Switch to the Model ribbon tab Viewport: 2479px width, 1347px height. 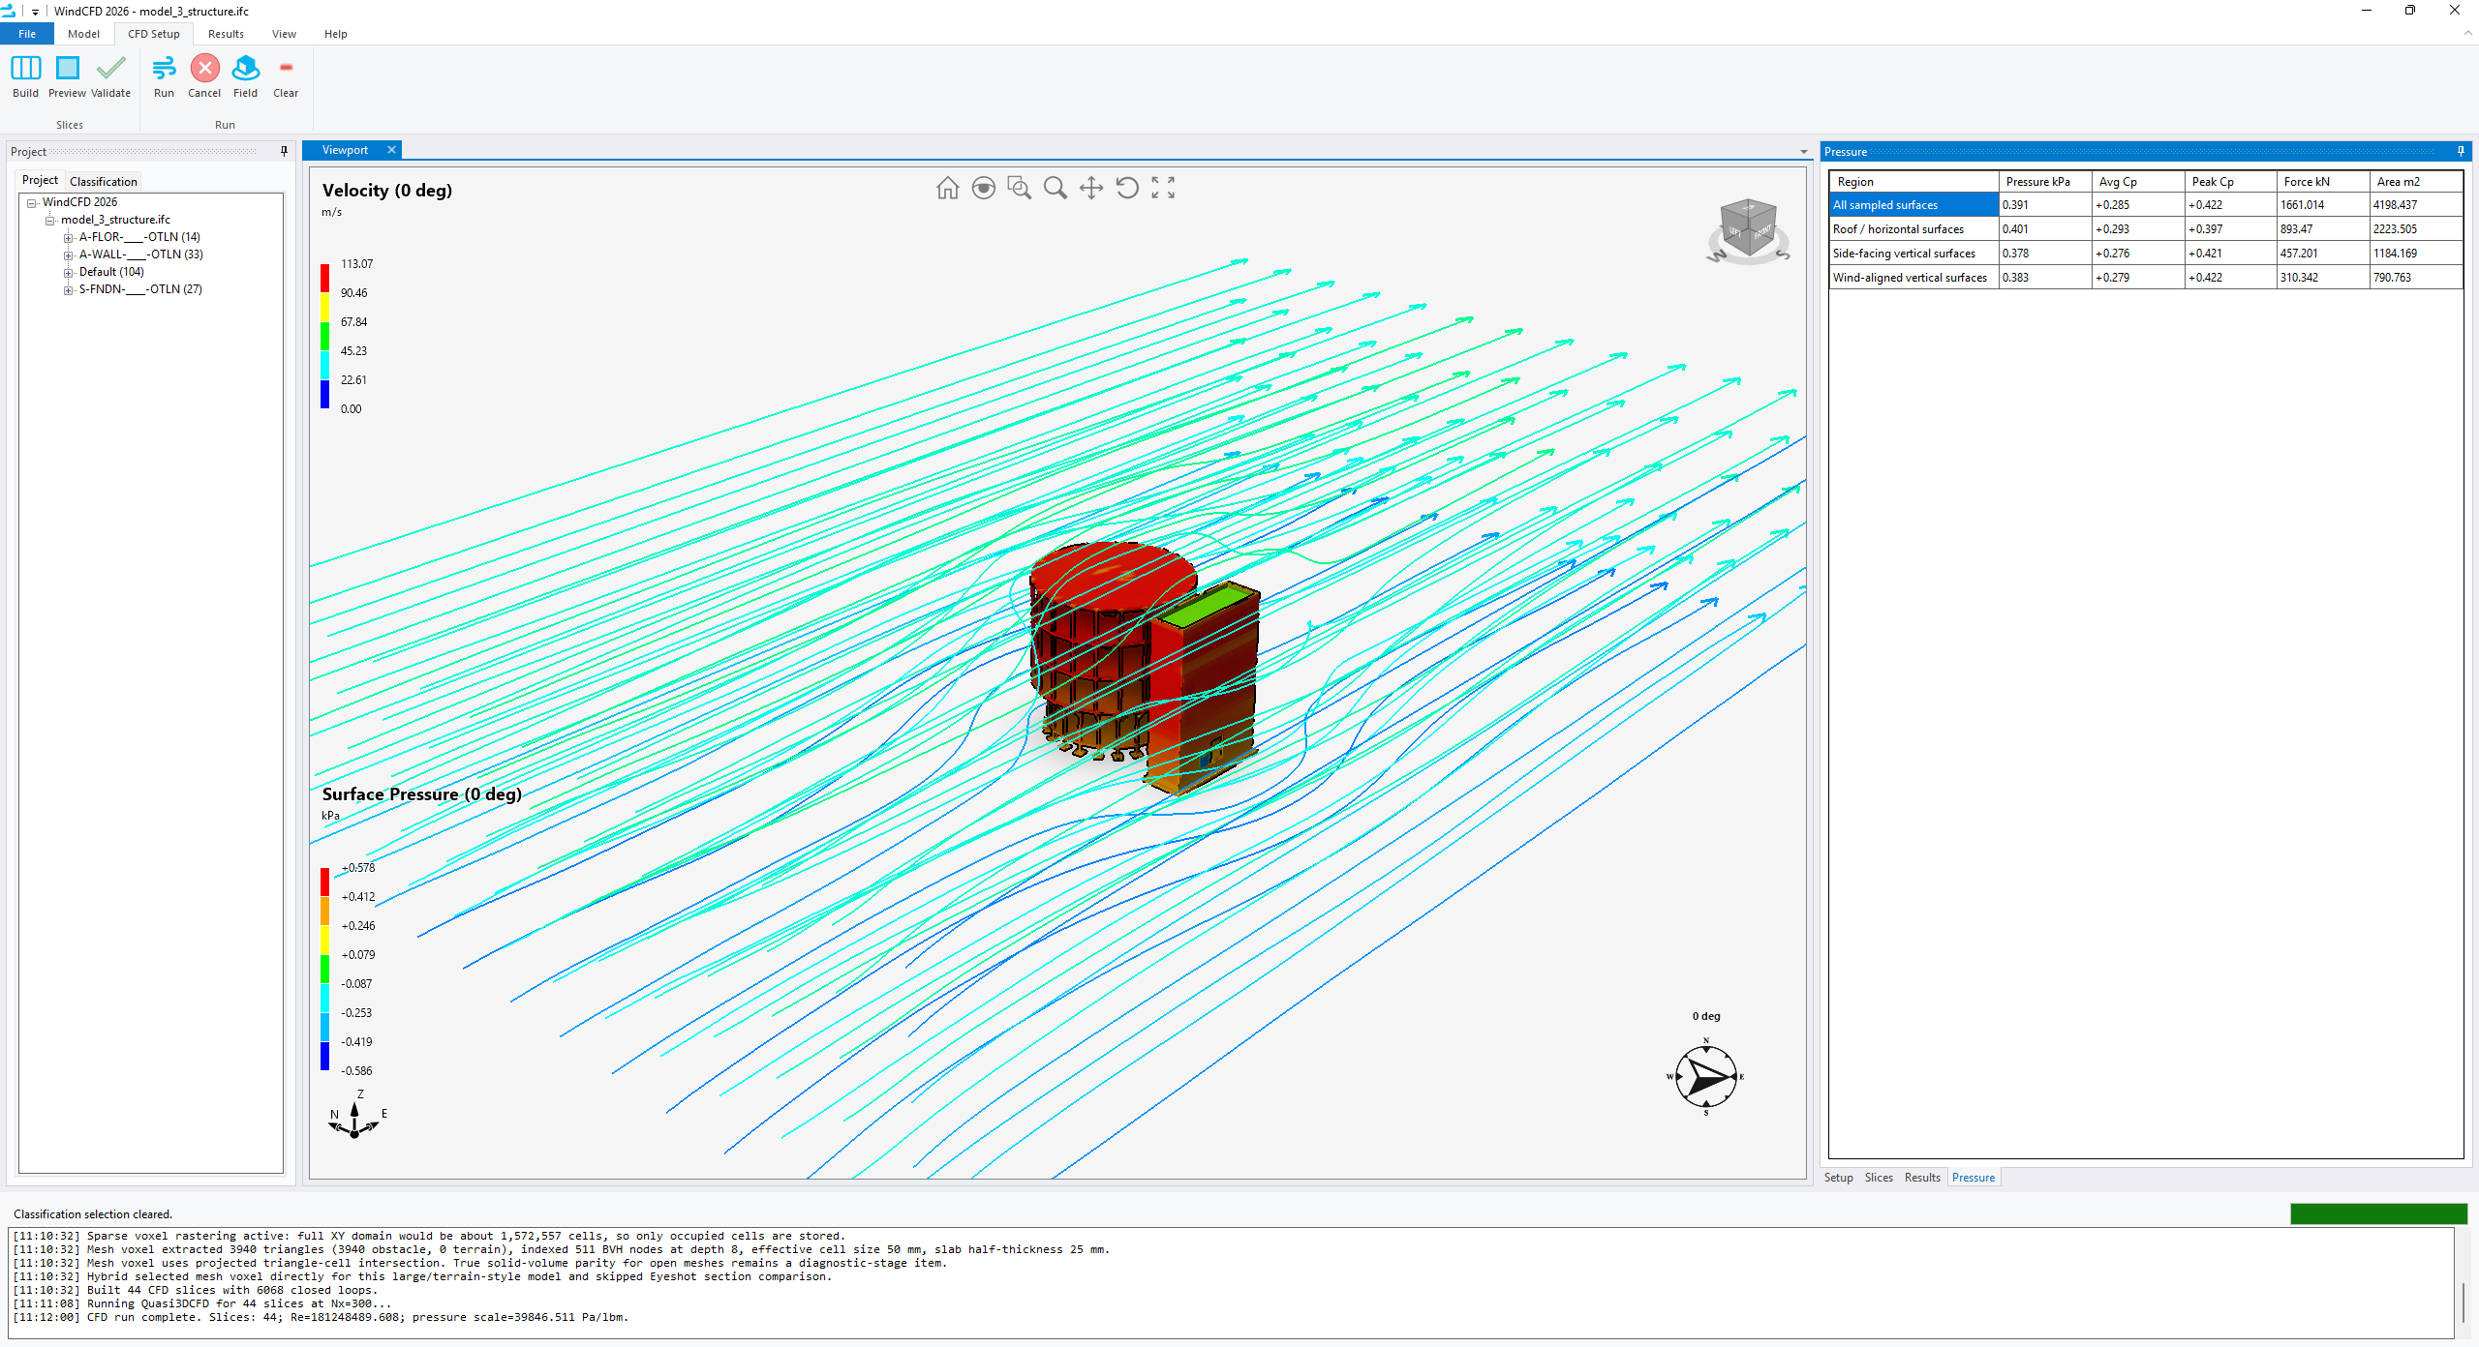[x=83, y=34]
